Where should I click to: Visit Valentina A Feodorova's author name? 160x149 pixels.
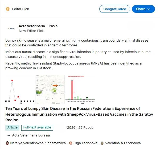coord(123,143)
